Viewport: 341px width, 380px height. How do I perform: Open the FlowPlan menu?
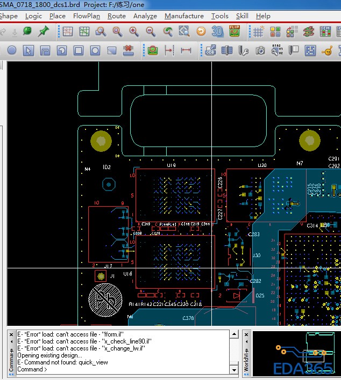click(x=86, y=16)
